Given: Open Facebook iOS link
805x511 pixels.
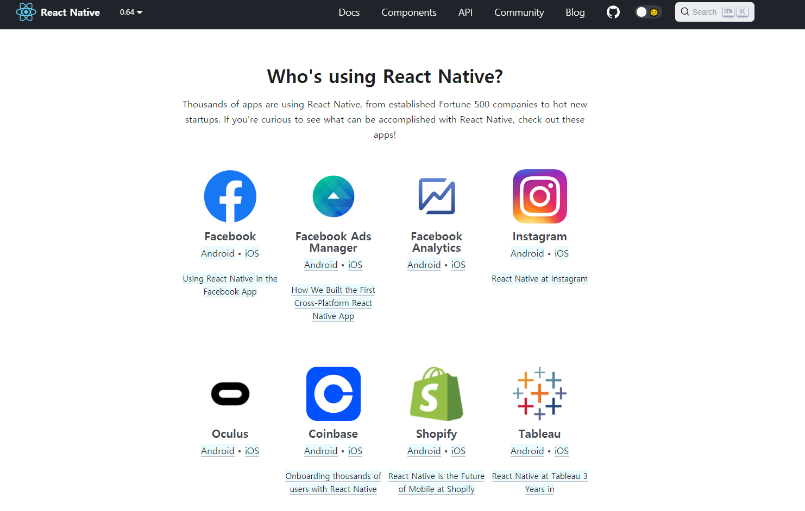Looking at the screenshot, I should click(x=252, y=253).
